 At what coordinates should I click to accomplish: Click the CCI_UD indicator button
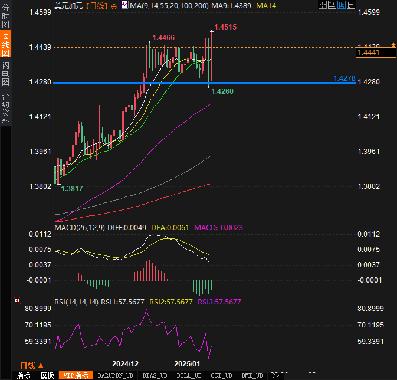click(x=221, y=375)
